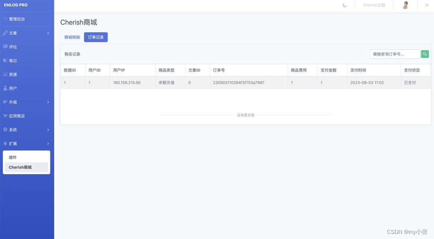
Task: Open the user avatar menu
Action: [405, 5]
